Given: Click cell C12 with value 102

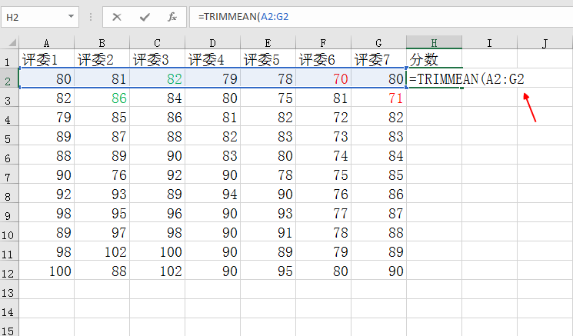Looking at the screenshot, I should 157,271.
